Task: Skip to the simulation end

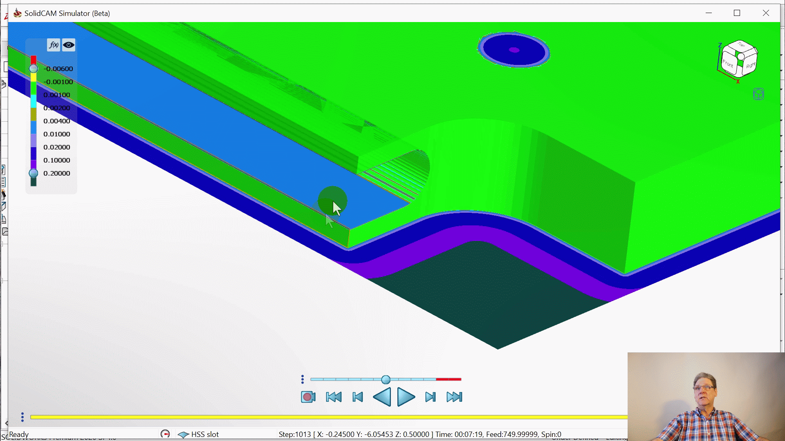Action: [x=454, y=397]
